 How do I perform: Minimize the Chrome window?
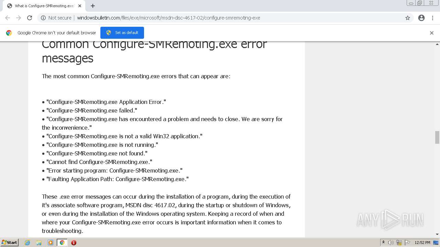(x=411, y=3)
